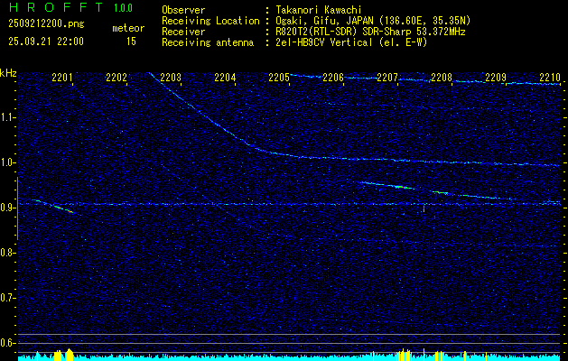
Task: Click the 1.1 kHz axis label
Action: click(x=8, y=118)
